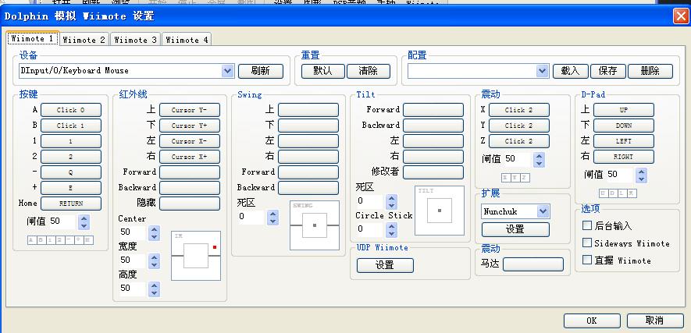Click the Swing Forward empty mapping button
The image size is (691, 333).
click(x=308, y=172)
